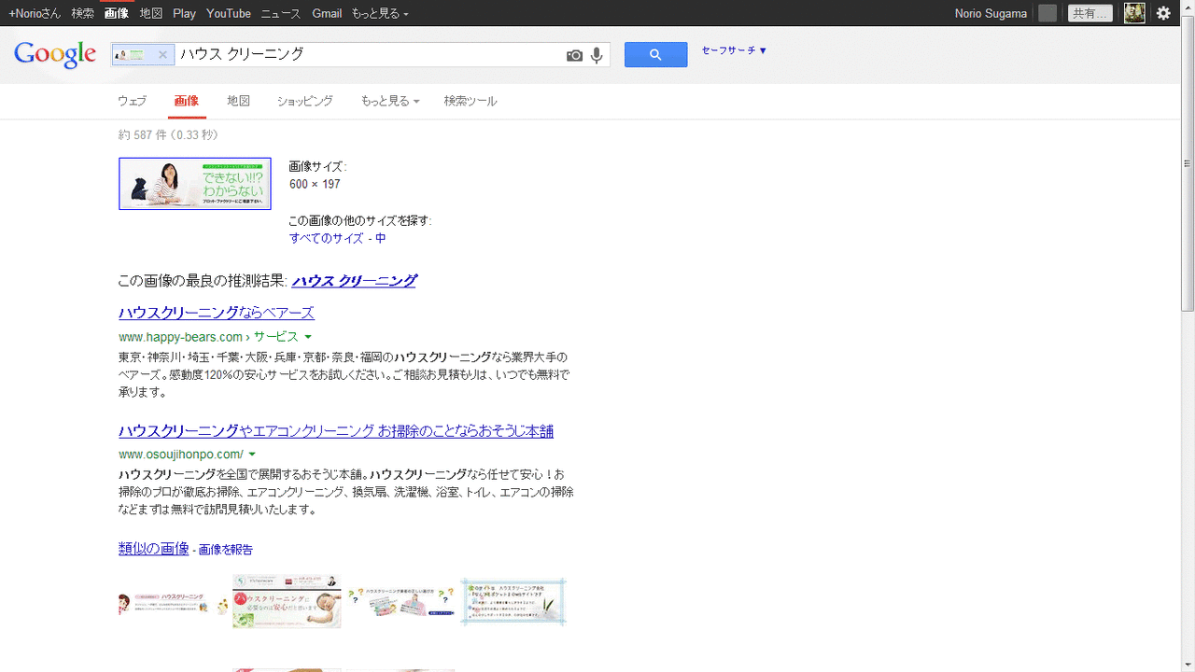Click the uploaded query image thumbnail
Screen dimensions: 1195x672
[x=195, y=184]
